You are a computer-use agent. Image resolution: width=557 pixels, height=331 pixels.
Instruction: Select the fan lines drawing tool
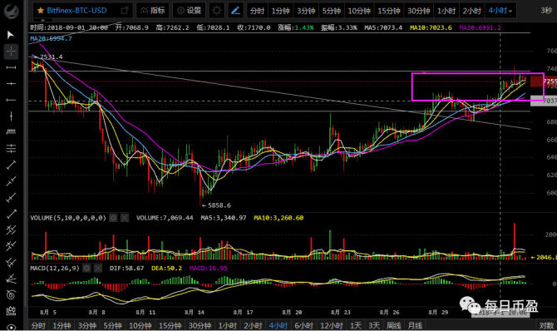click(11, 279)
